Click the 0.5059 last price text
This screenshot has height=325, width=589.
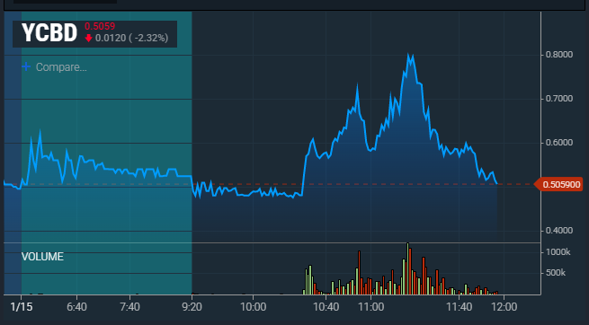tap(100, 26)
